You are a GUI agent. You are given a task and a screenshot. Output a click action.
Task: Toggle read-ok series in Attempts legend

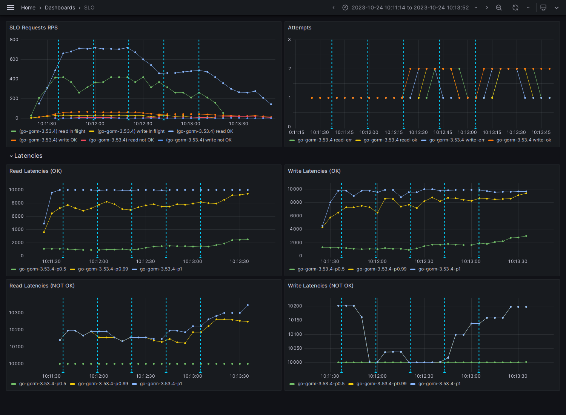point(391,140)
